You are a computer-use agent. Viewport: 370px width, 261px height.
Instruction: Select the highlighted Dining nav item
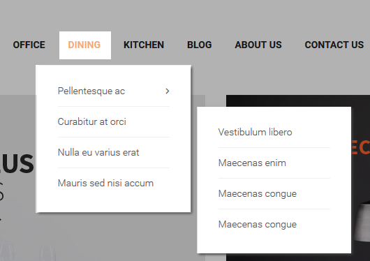coord(85,45)
